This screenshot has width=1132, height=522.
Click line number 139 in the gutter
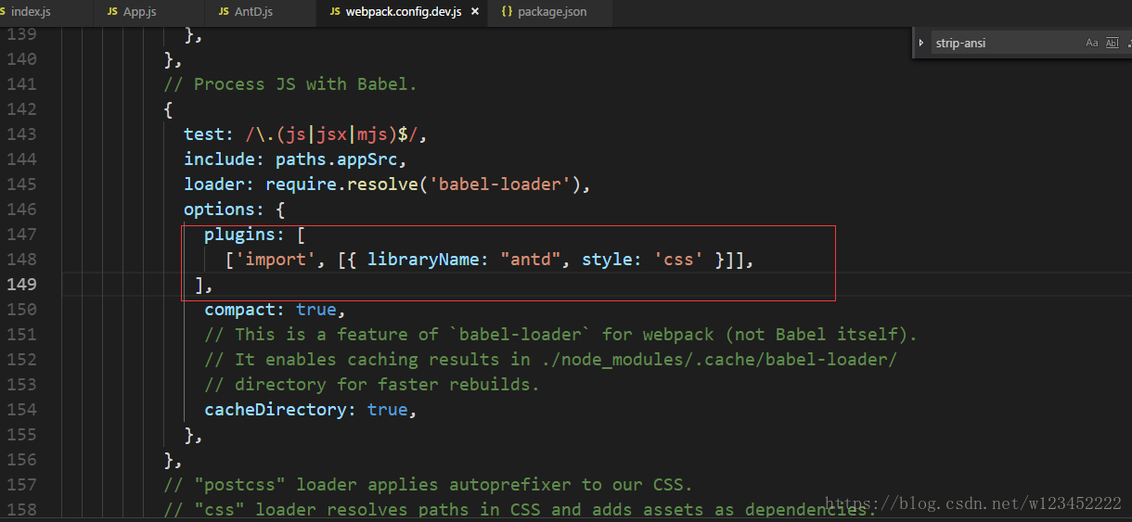click(x=21, y=34)
